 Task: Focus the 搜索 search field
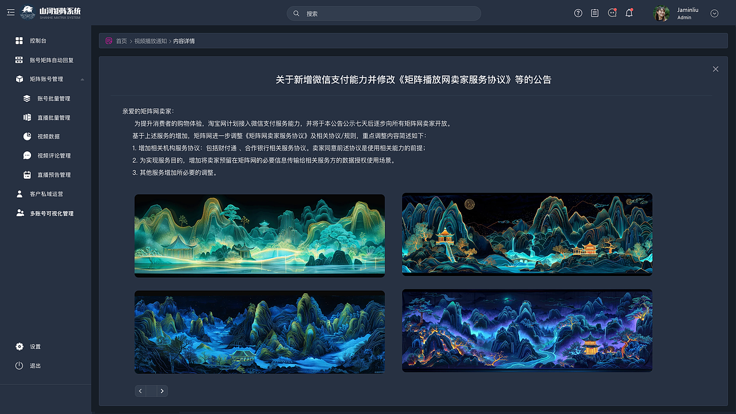tap(384, 13)
